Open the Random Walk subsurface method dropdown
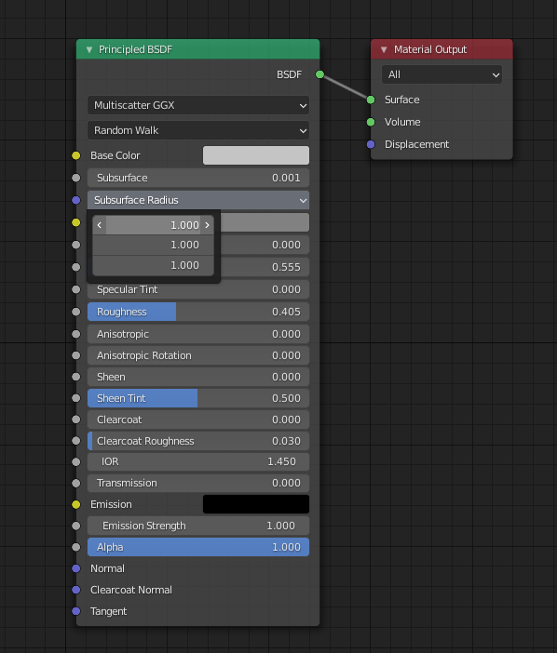Screen dimensions: 557x653 pos(198,130)
